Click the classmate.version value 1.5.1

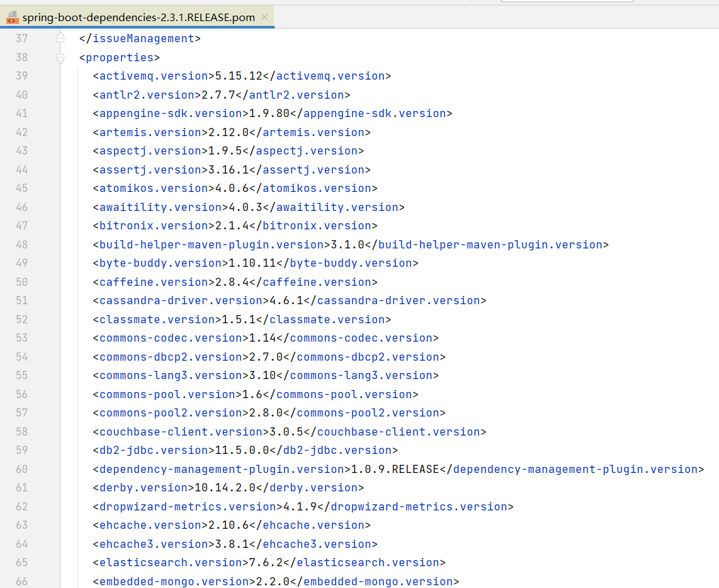coord(239,320)
